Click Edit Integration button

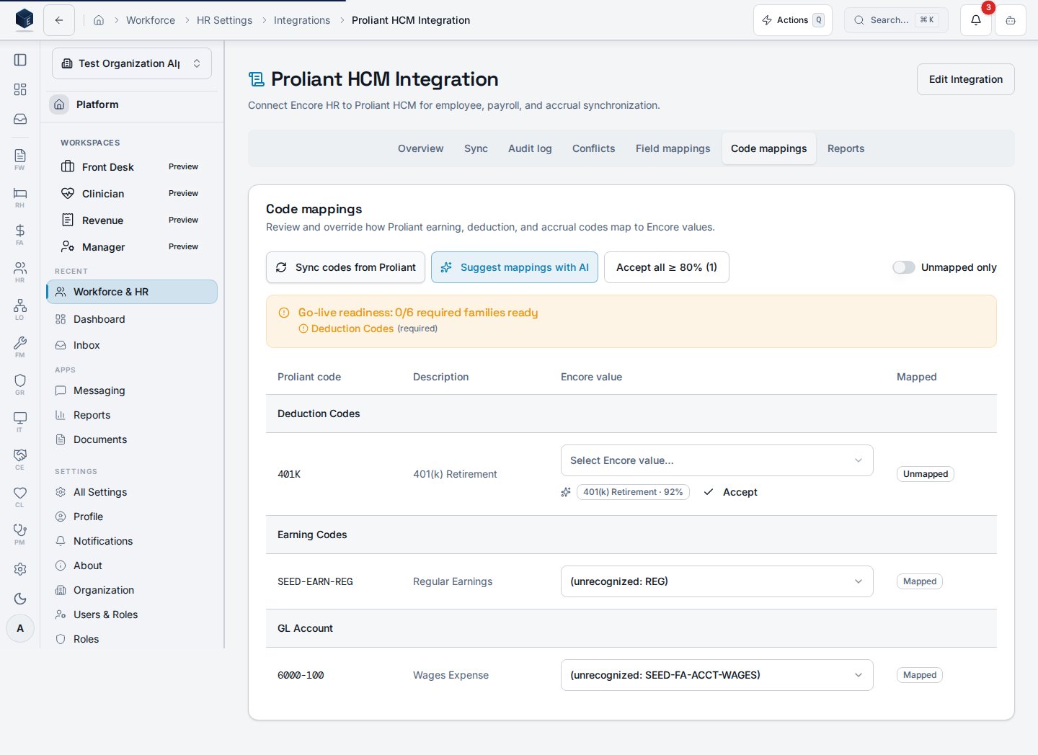(x=966, y=79)
